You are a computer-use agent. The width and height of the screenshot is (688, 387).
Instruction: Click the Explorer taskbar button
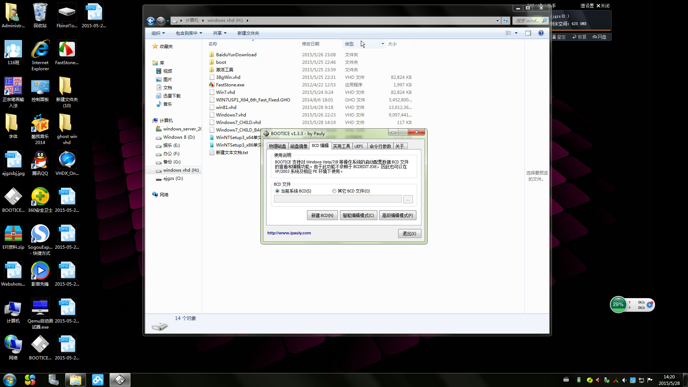(75, 380)
